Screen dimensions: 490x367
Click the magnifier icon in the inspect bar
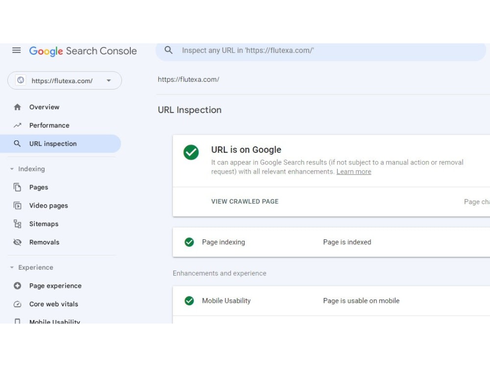(x=169, y=50)
